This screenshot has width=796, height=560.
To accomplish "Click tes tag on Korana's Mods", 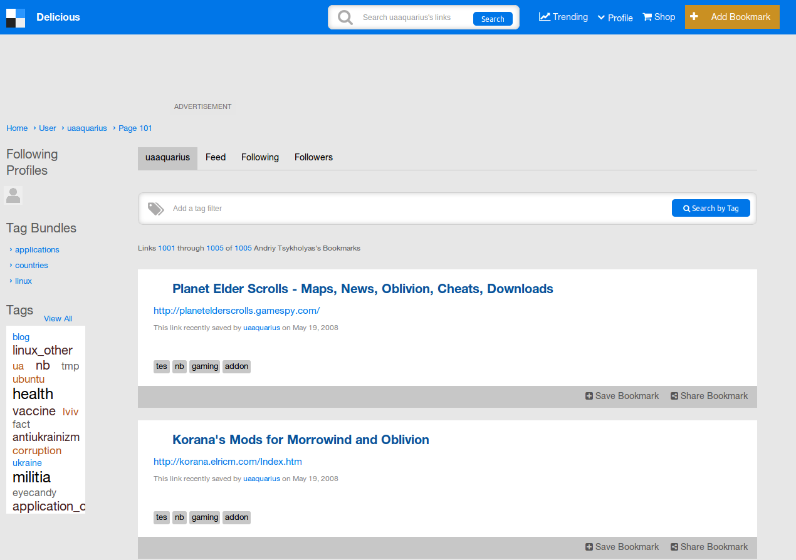I will 162,517.
